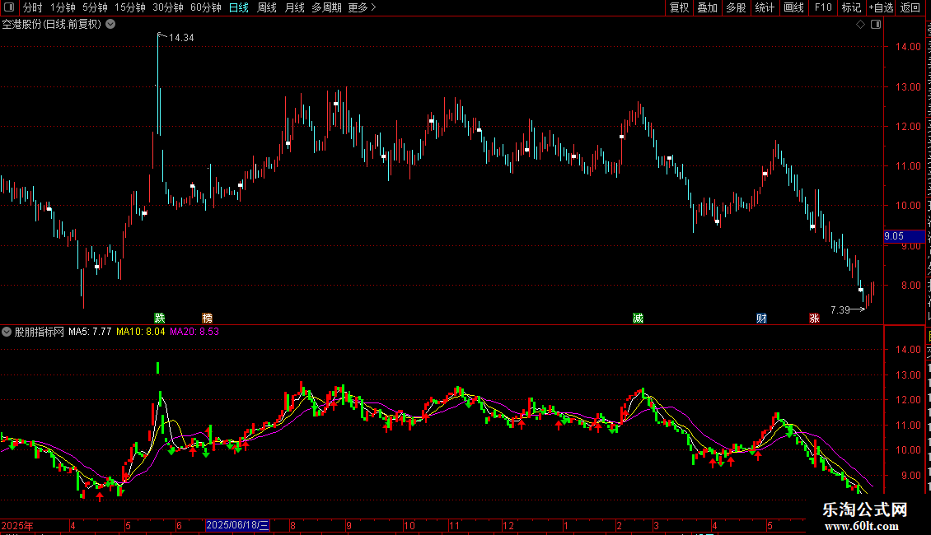This screenshot has width=931, height=535.
Task: Switch to 周线 weekly chart
Action: [267, 7]
